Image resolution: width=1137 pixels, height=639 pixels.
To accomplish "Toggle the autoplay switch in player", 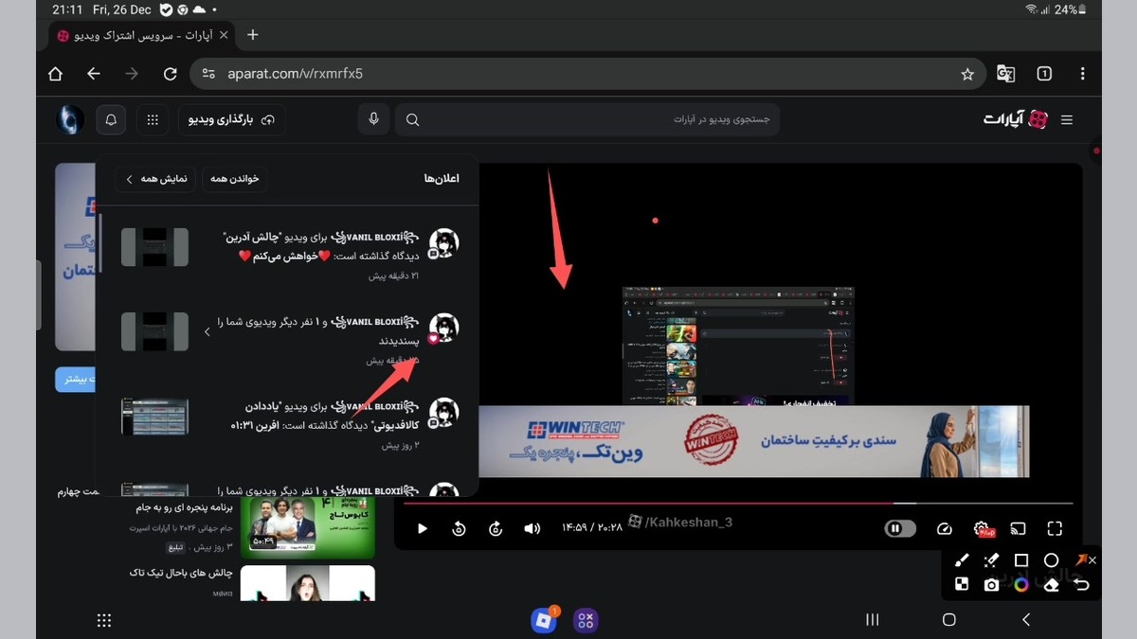I will point(900,529).
